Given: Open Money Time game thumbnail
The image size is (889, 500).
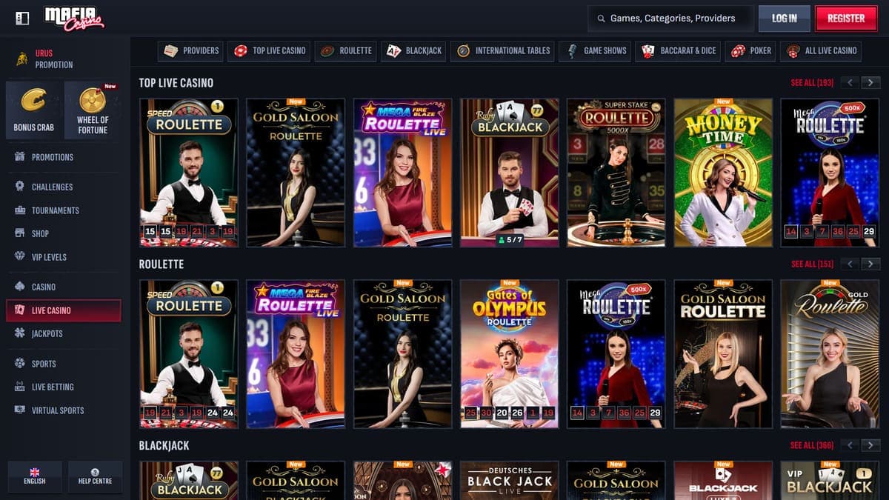Looking at the screenshot, I should (x=723, y=173).
